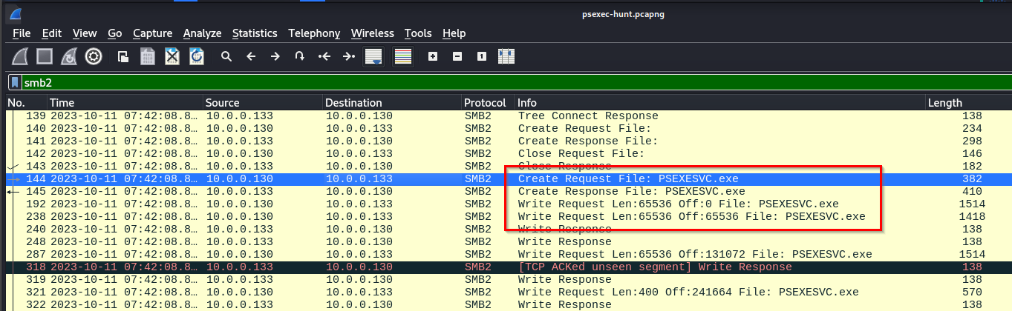Jump to the last packet
The width and height of the screenshot is (1012, 311).
click(x=348, y=56)
